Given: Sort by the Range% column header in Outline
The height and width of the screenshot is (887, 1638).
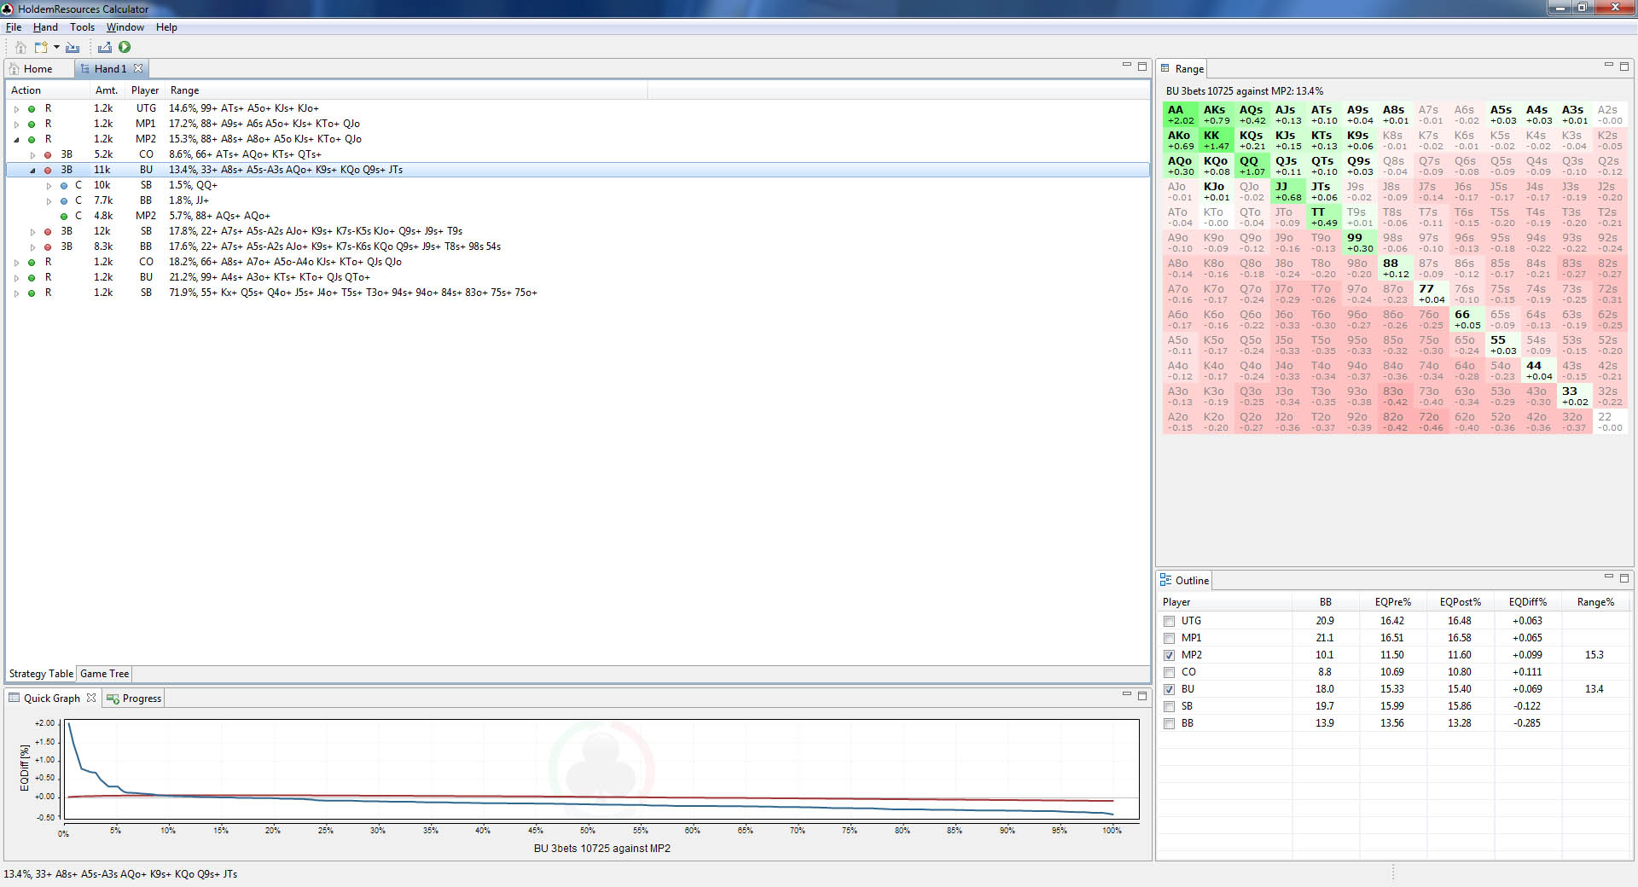Looking at the screenshot, I should pos(1595,602).
